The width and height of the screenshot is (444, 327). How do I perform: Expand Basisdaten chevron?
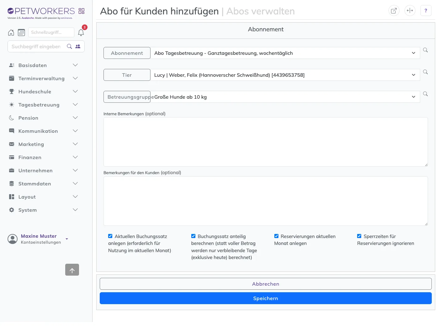(75, 65)
